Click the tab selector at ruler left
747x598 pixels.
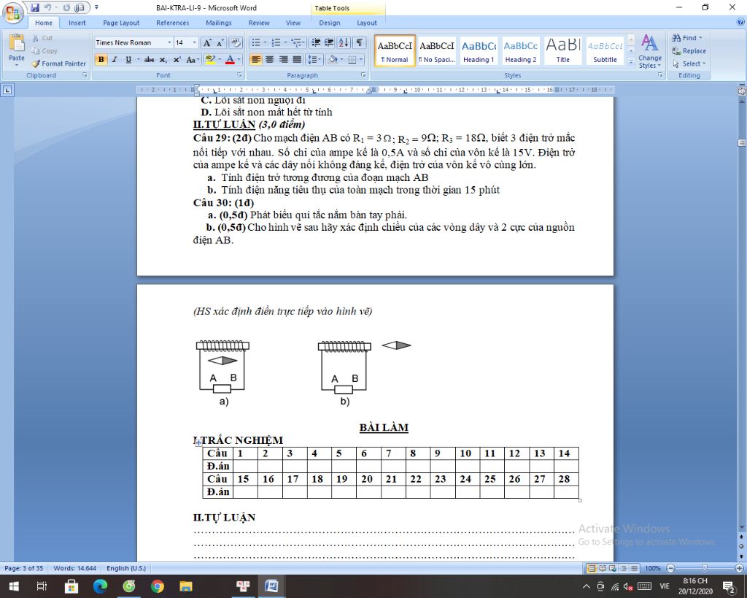tap(7, 90)
